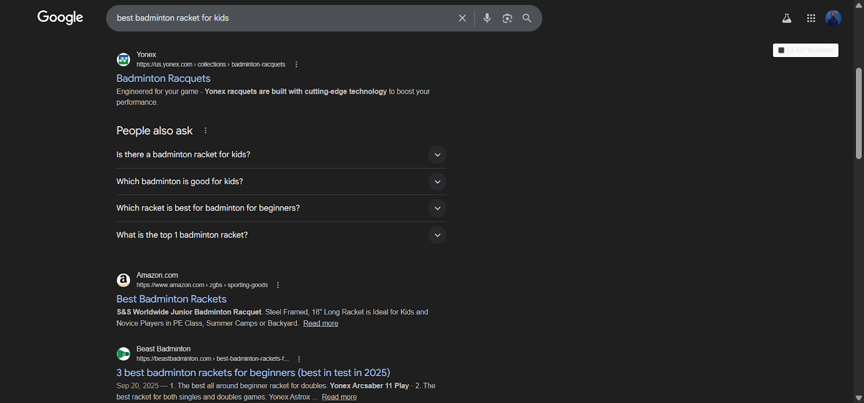864x403 pixels.
Task: Open the Google account profile avatar
Action: [x=833, y=18]
